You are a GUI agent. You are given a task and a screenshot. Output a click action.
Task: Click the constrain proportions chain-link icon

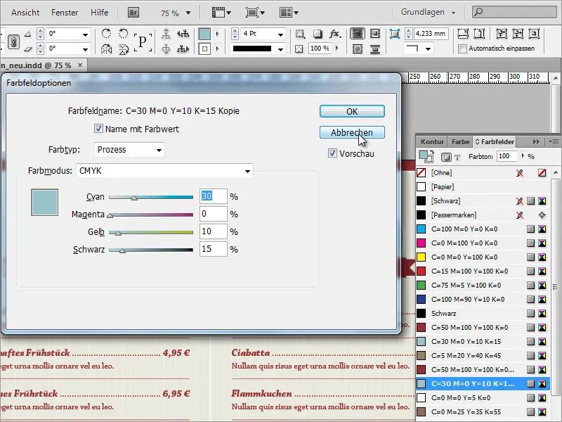click(13, 41)
